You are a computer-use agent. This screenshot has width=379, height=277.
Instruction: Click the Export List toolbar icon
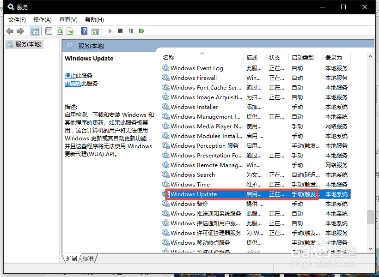70,31
